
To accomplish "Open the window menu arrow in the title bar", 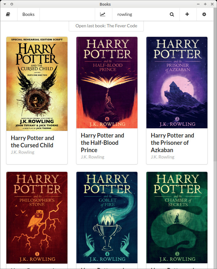I will coord(5,4).
